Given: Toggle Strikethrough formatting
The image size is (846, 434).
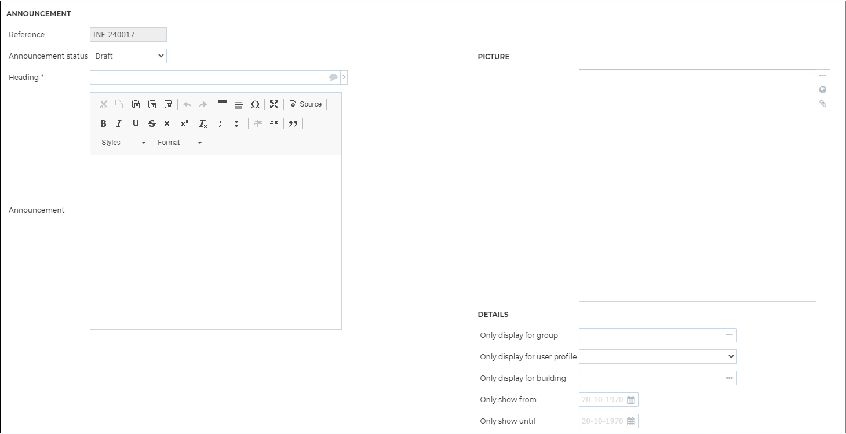Looking at the screenshot, I should pos(152,123).
